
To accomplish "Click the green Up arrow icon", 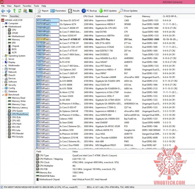I will (14, 11).
